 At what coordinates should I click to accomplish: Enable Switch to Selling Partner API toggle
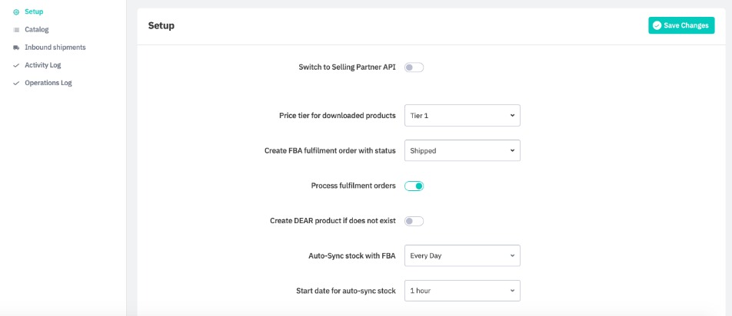tap(414, 67)
